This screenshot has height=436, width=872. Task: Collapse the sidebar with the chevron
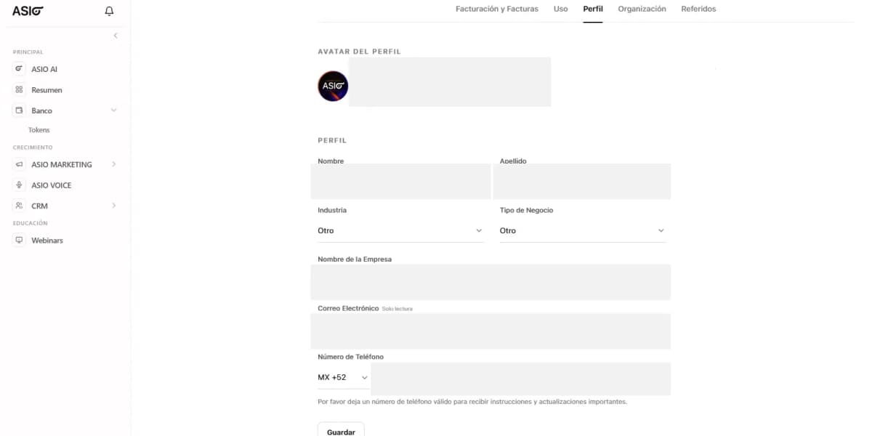[x=116, y=36]
